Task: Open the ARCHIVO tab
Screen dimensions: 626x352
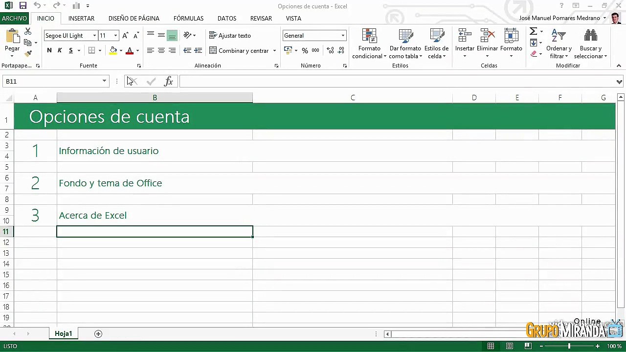Action: tap(14, 18)
